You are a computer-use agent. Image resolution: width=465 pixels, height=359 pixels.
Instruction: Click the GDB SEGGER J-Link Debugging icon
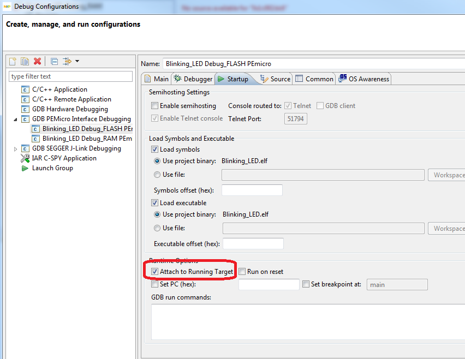(x=25, y=148)
